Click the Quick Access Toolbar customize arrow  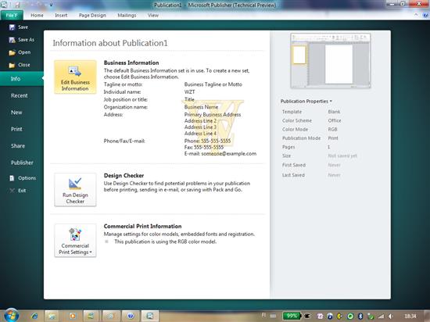click(51, 5)
